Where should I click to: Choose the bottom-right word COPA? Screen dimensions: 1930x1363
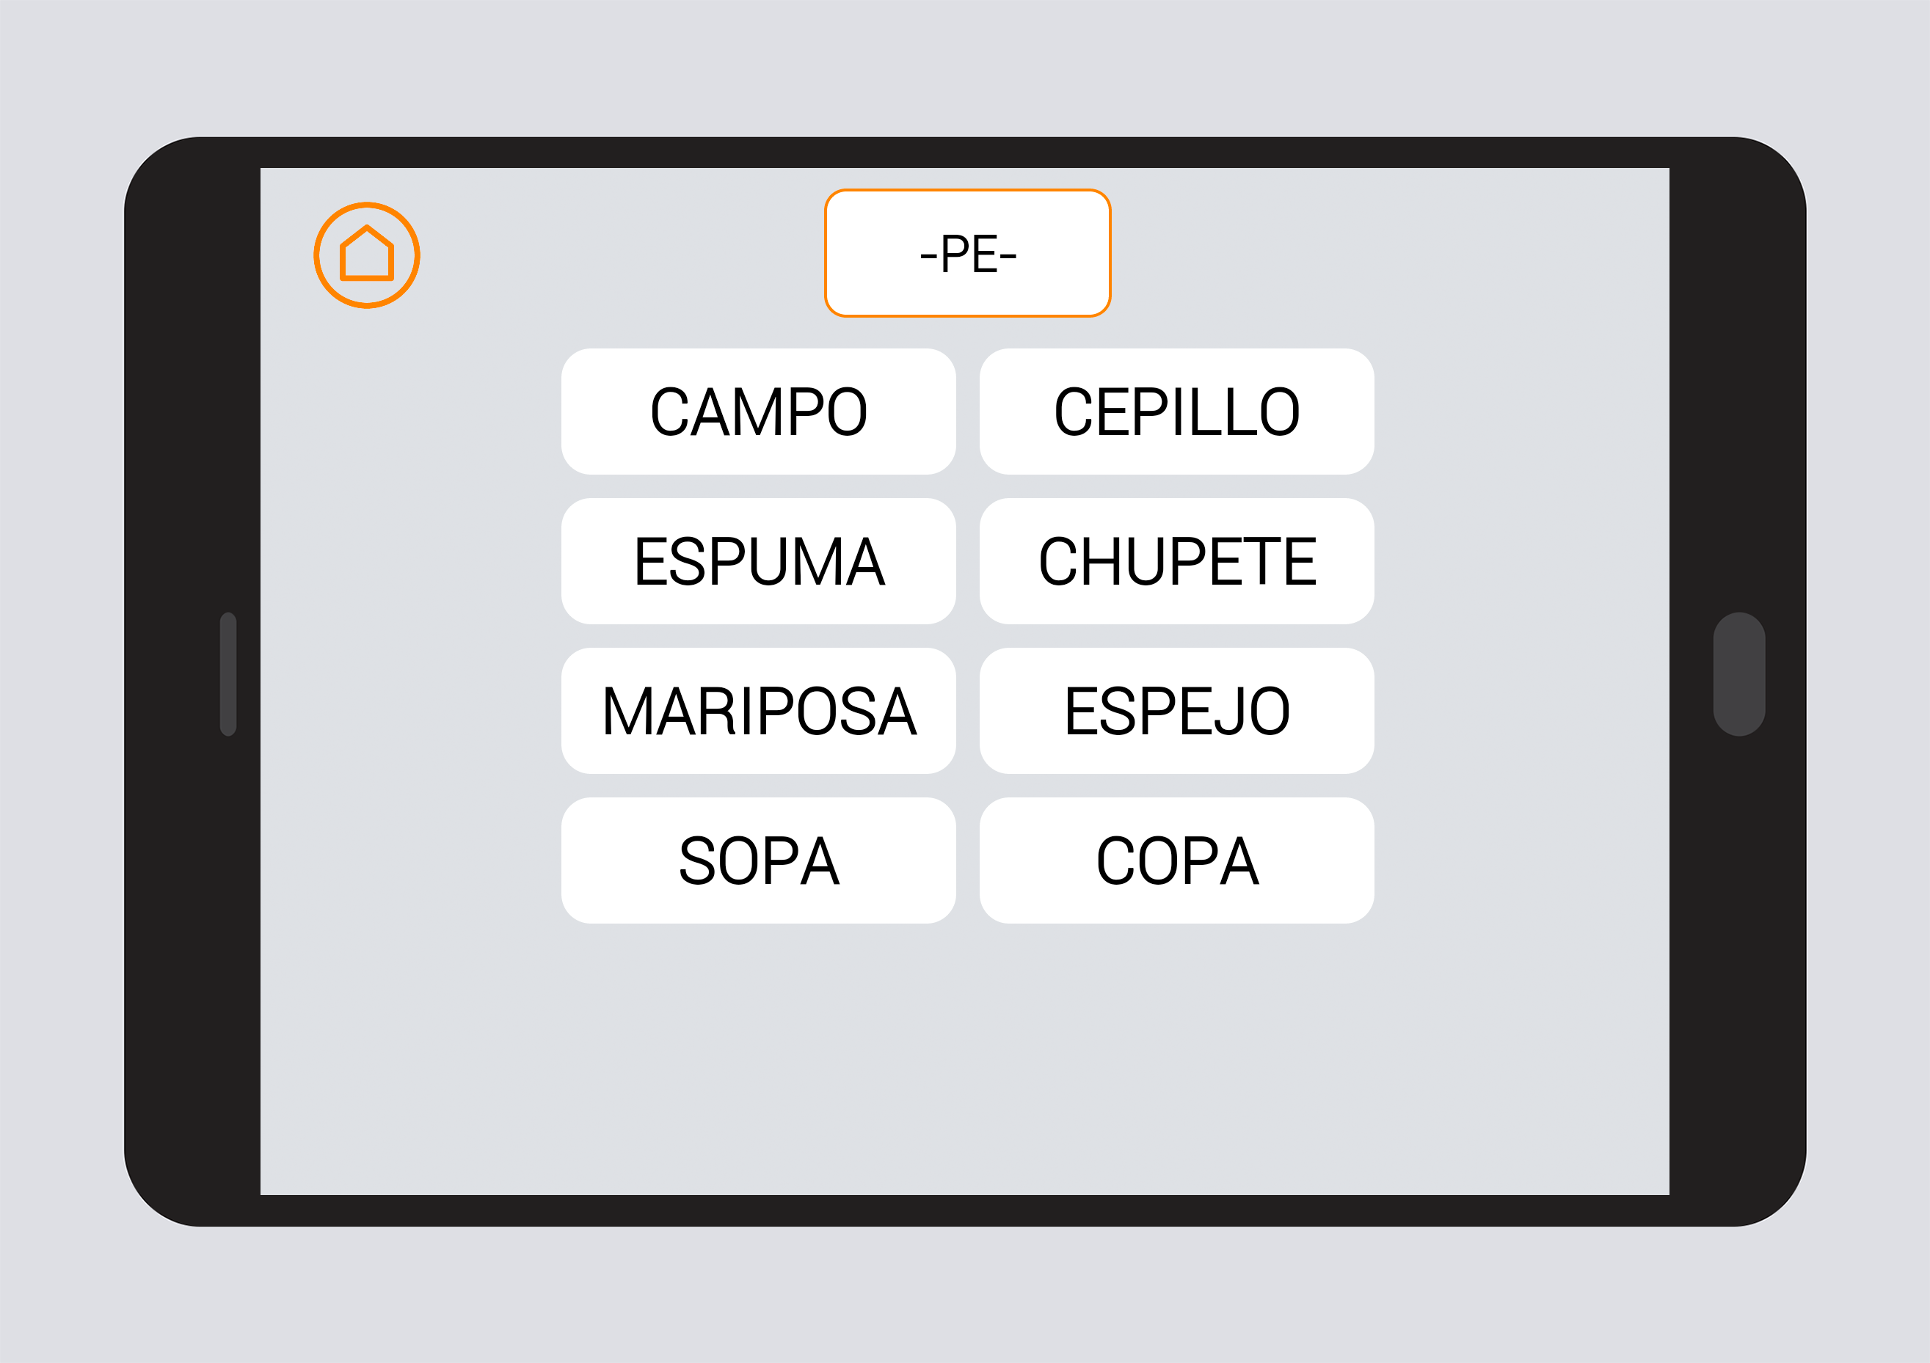point(1176,860)
